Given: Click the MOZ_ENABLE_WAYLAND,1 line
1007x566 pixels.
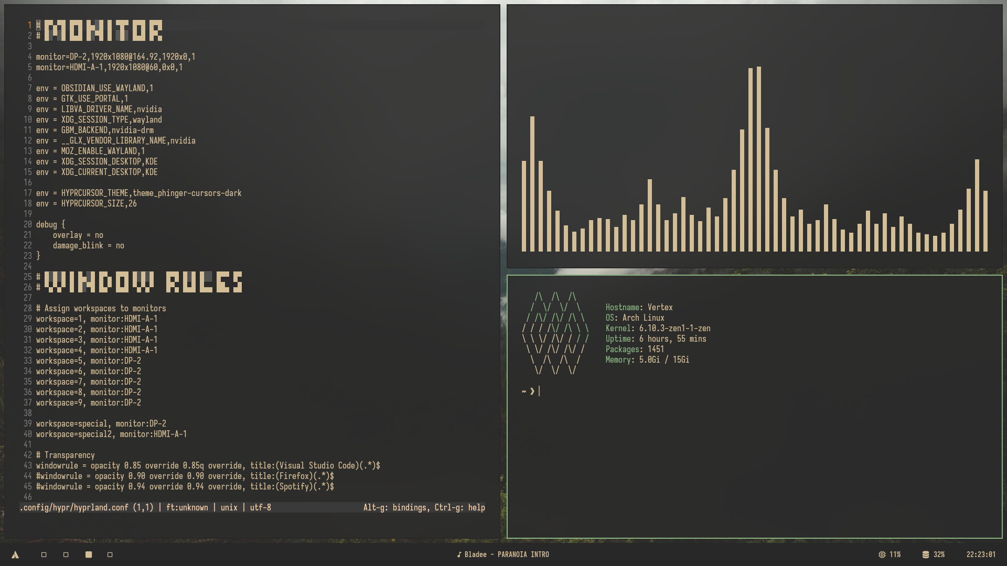Looking at the screenshot, I should pos(90,151).
